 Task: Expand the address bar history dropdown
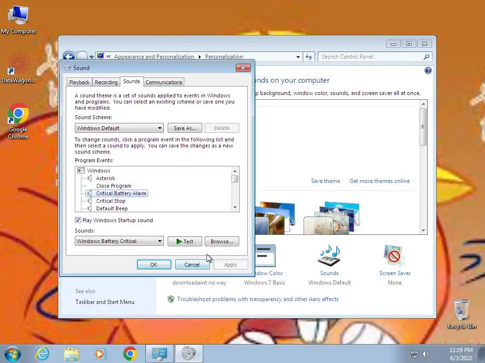[x=298, y=57]
